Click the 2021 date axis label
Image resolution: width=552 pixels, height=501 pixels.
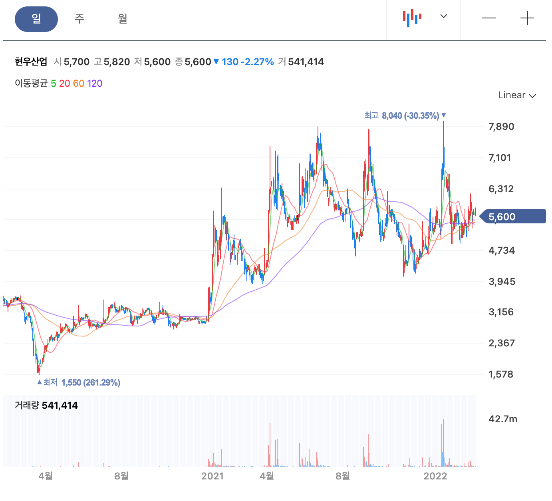click(x=212, y=476)
